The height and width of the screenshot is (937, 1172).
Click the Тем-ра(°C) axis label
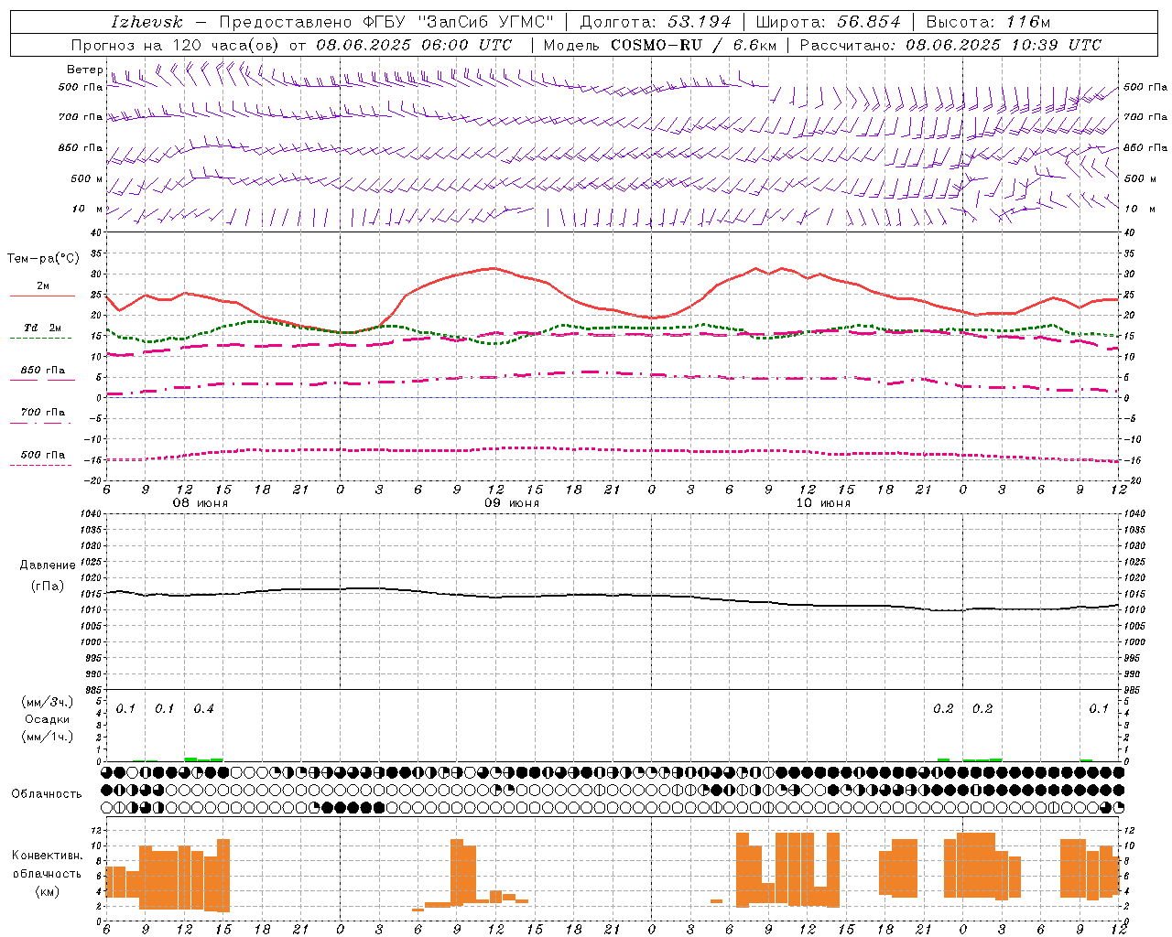(x=43, y=259)
